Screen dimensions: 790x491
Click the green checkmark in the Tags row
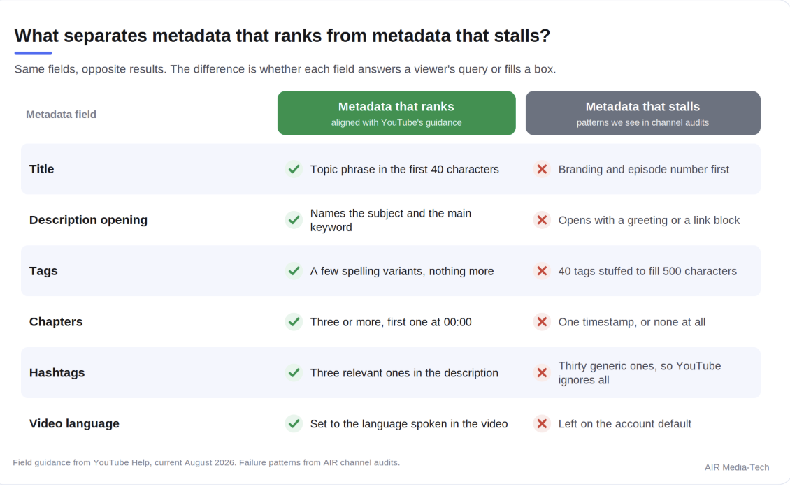click(x=294, y=271)
